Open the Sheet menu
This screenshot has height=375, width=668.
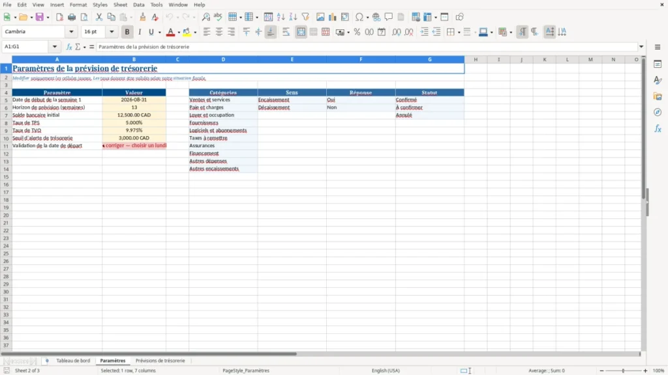120,5
